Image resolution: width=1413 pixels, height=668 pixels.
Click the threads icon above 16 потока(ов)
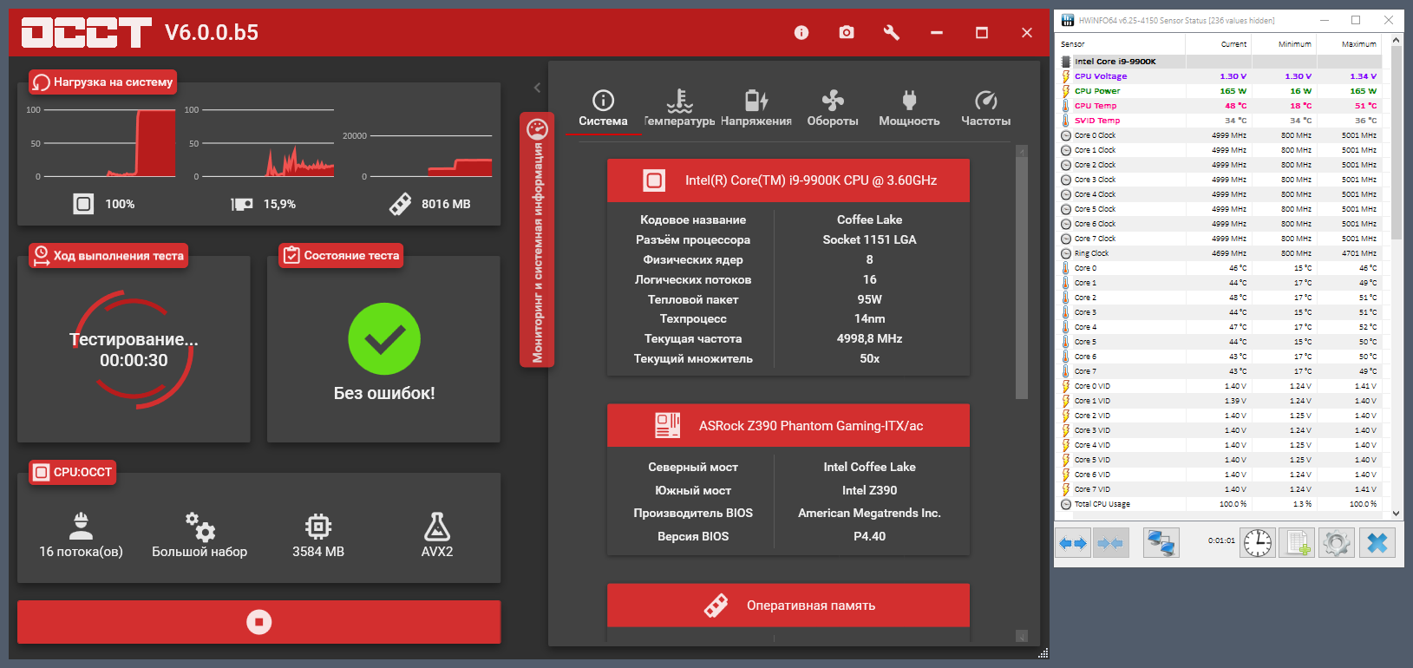coord(81,526)
